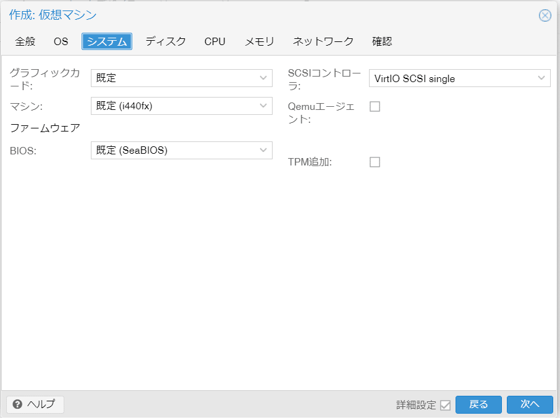This screenshot has height=418, width=560.
Task: Enable the Qemuエージェント checkbox
Action: [x=375, y=106]
